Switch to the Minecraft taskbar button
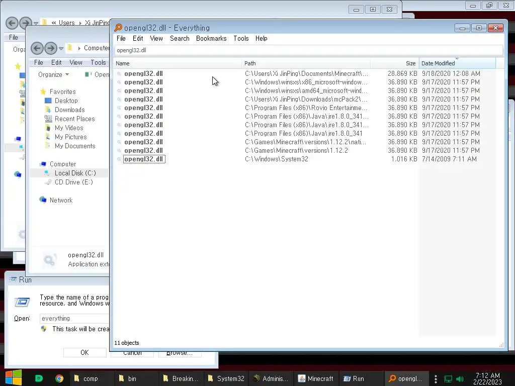Viewport: 515px width, 386px height. point(316,378)
